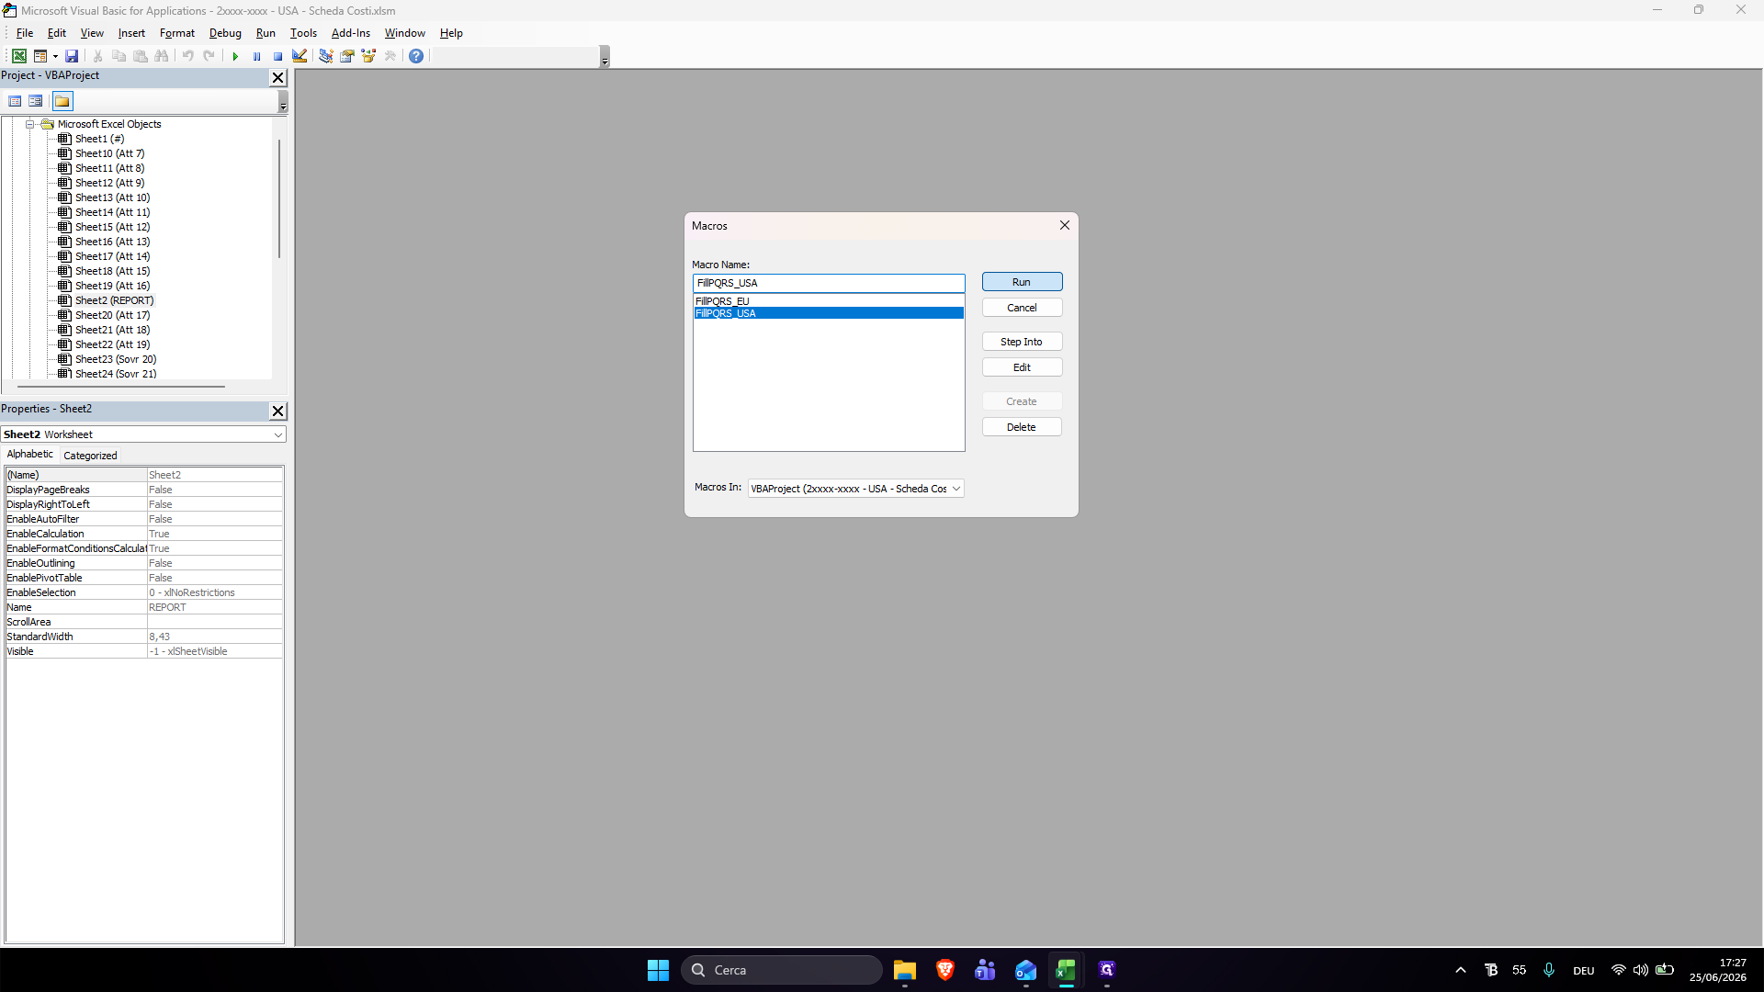
Task: Click the View Microsoft Excel icon
Action: click(x=18, y=56)
